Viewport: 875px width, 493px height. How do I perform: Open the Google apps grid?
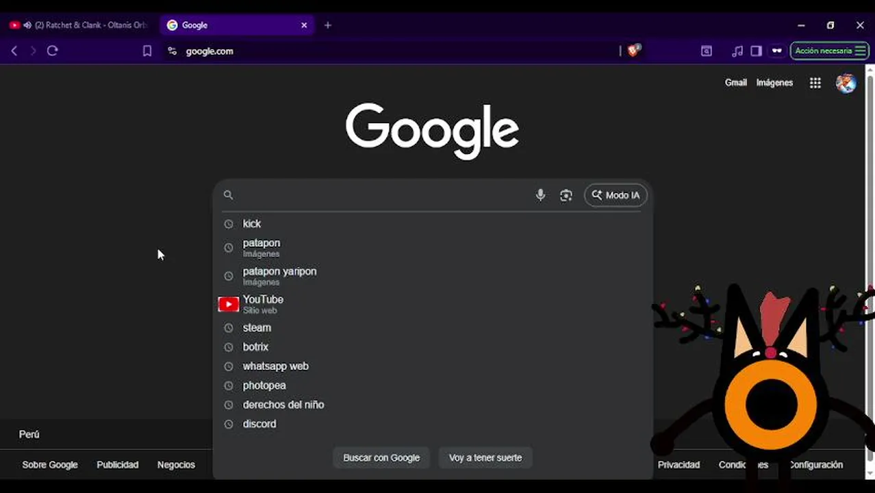(x=815, y=83)
